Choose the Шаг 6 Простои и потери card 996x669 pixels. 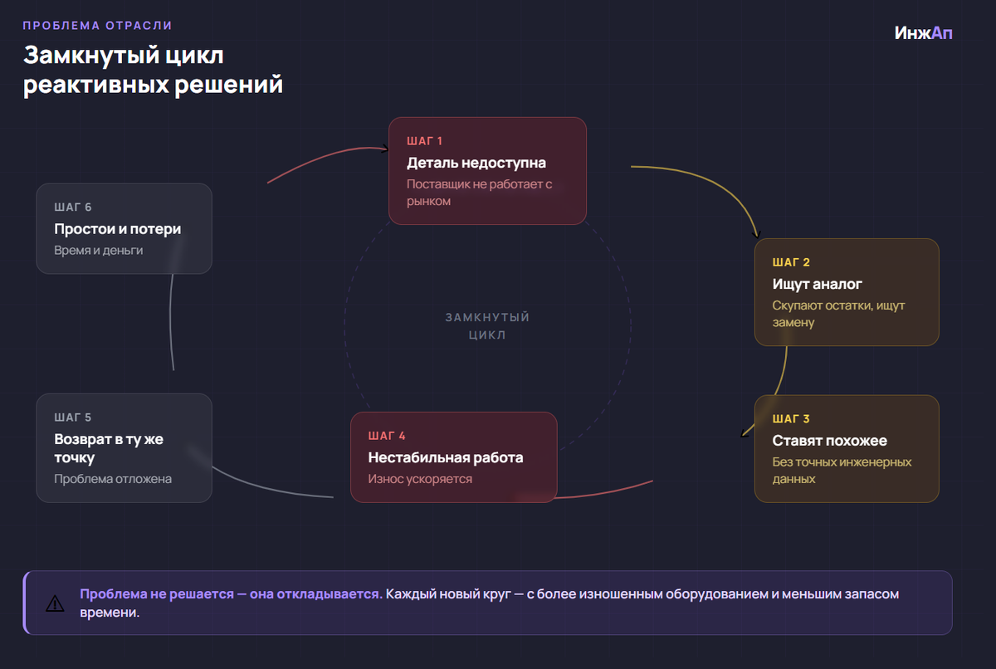[x=124, y=228]
